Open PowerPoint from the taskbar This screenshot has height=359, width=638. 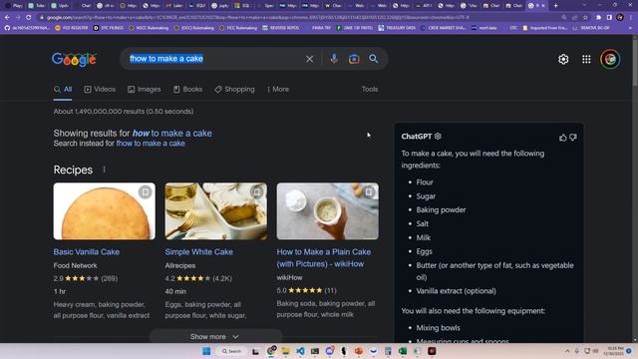(359, 351)
